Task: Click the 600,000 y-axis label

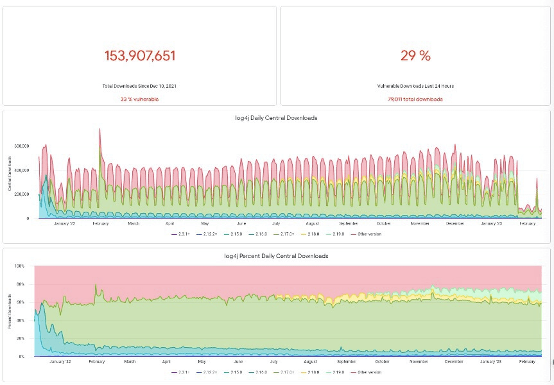Action: (x=22, y=146)
